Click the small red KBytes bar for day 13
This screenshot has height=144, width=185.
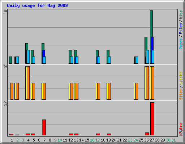click(x=76, y=134)
